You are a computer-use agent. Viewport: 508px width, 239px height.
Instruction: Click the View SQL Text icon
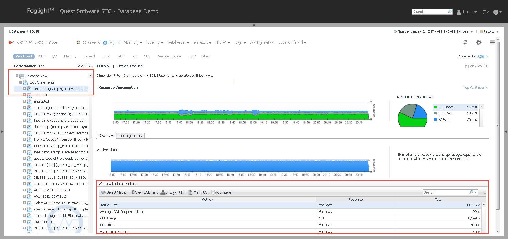pyautogui.click(x=133, y=192)
